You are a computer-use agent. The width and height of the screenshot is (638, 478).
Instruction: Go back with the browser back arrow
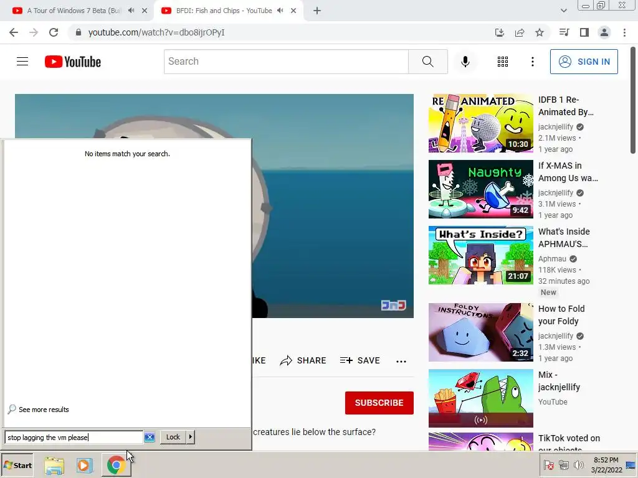(14, 32)
